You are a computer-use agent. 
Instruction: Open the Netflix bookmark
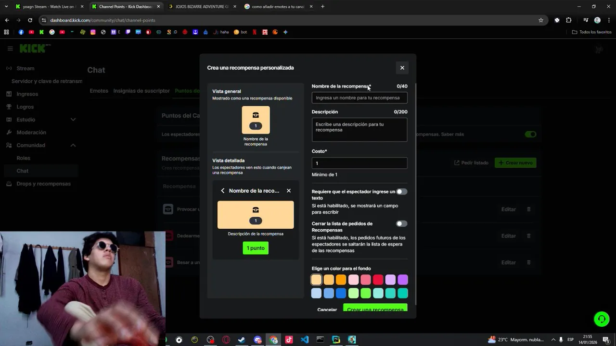point(255,32)
